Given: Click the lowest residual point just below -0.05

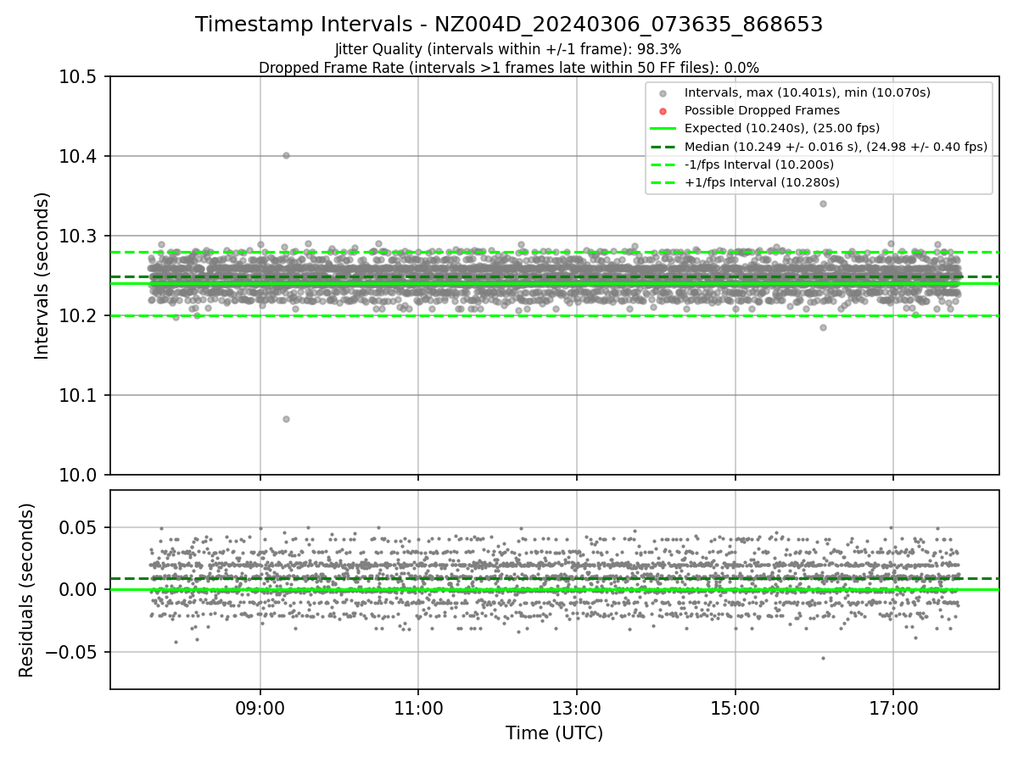Looking at the screenshot, I should (822, 658).
